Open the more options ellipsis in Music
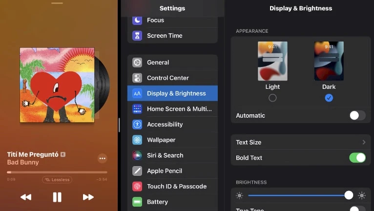This screenshot has height=211, width=374. pyautogui.click(x=103, y=158)
